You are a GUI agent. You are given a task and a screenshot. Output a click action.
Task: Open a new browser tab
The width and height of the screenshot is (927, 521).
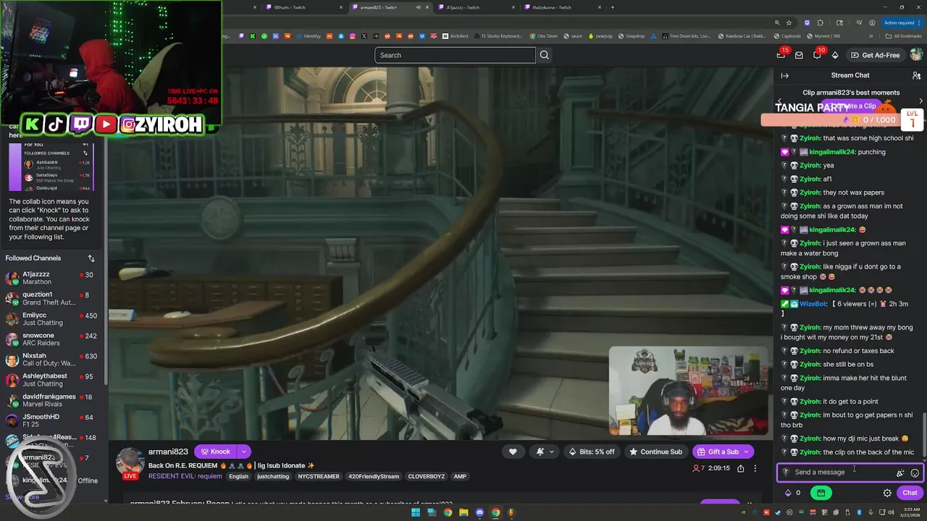[613, 7]
